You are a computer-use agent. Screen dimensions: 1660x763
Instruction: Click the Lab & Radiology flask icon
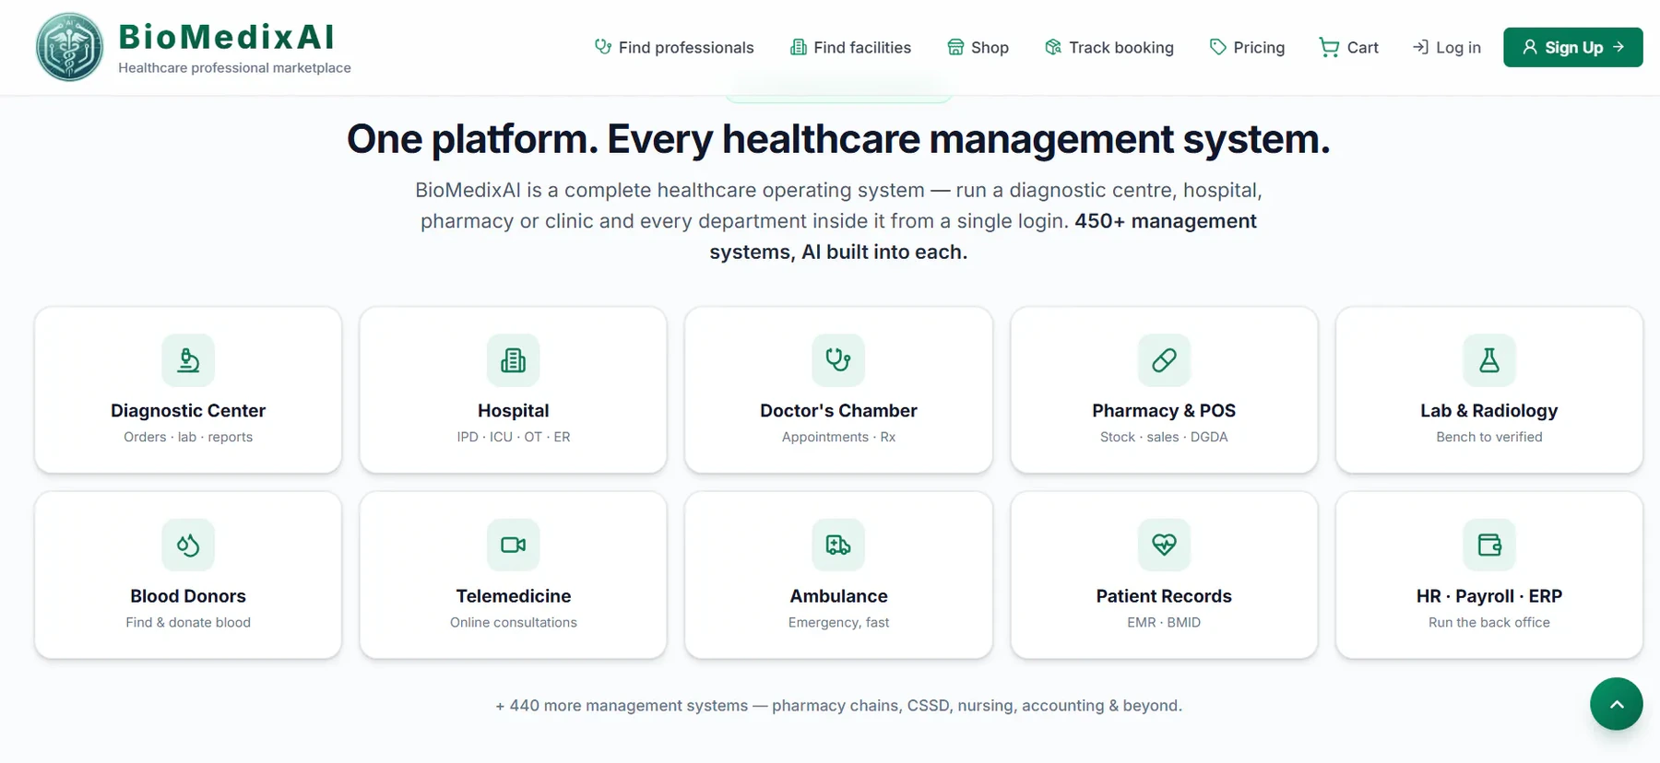click(x=1489, y=360)
